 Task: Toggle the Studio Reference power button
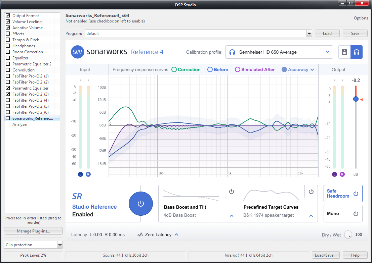(141, 204)
